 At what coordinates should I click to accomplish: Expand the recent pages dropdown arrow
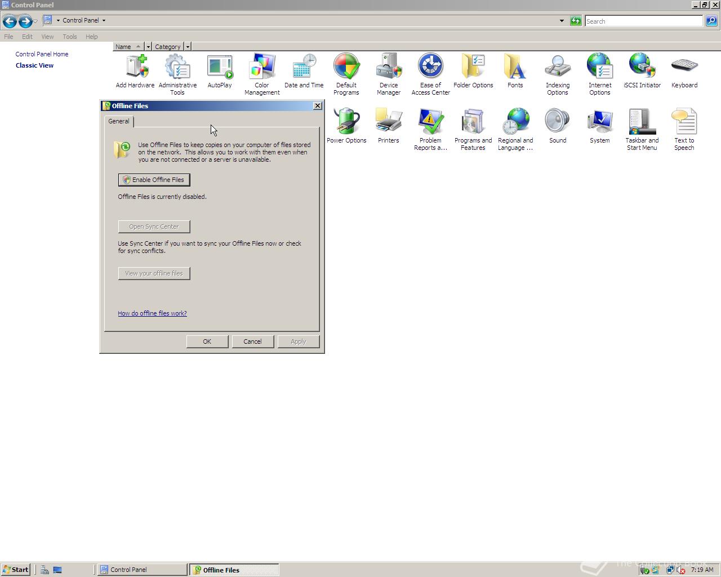tap(35, 21)
